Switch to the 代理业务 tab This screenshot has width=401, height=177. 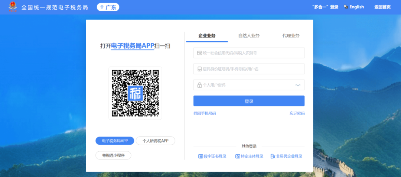point(291,36)
